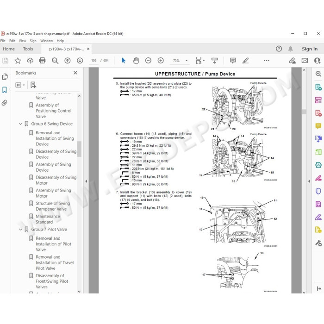This screenshot has height=324, width=324.
Task: Click document vertical scrollbar thumb
Action: pyautogui.click(x=304, y=112)
